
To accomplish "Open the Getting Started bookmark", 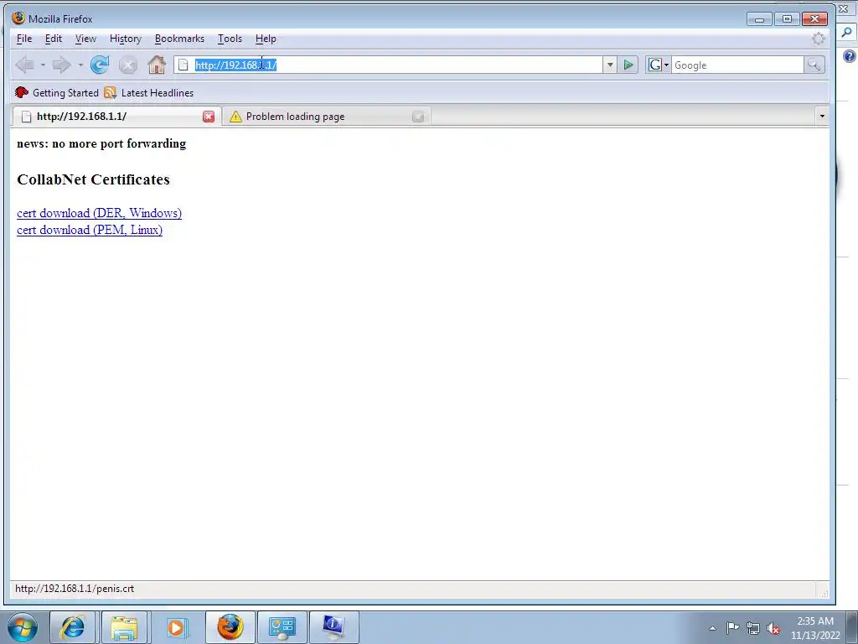I will (57, 92).
